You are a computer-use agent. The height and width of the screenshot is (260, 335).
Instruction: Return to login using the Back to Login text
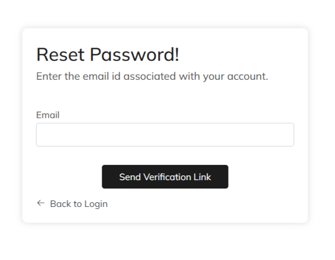(x=78, y=204)
